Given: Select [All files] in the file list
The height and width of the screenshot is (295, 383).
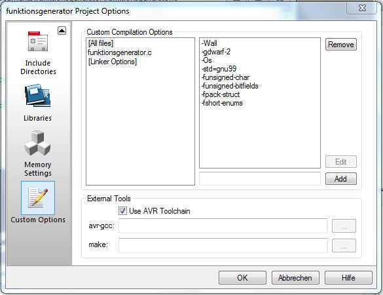Looking at the screenshot, I should pos(101,43).
